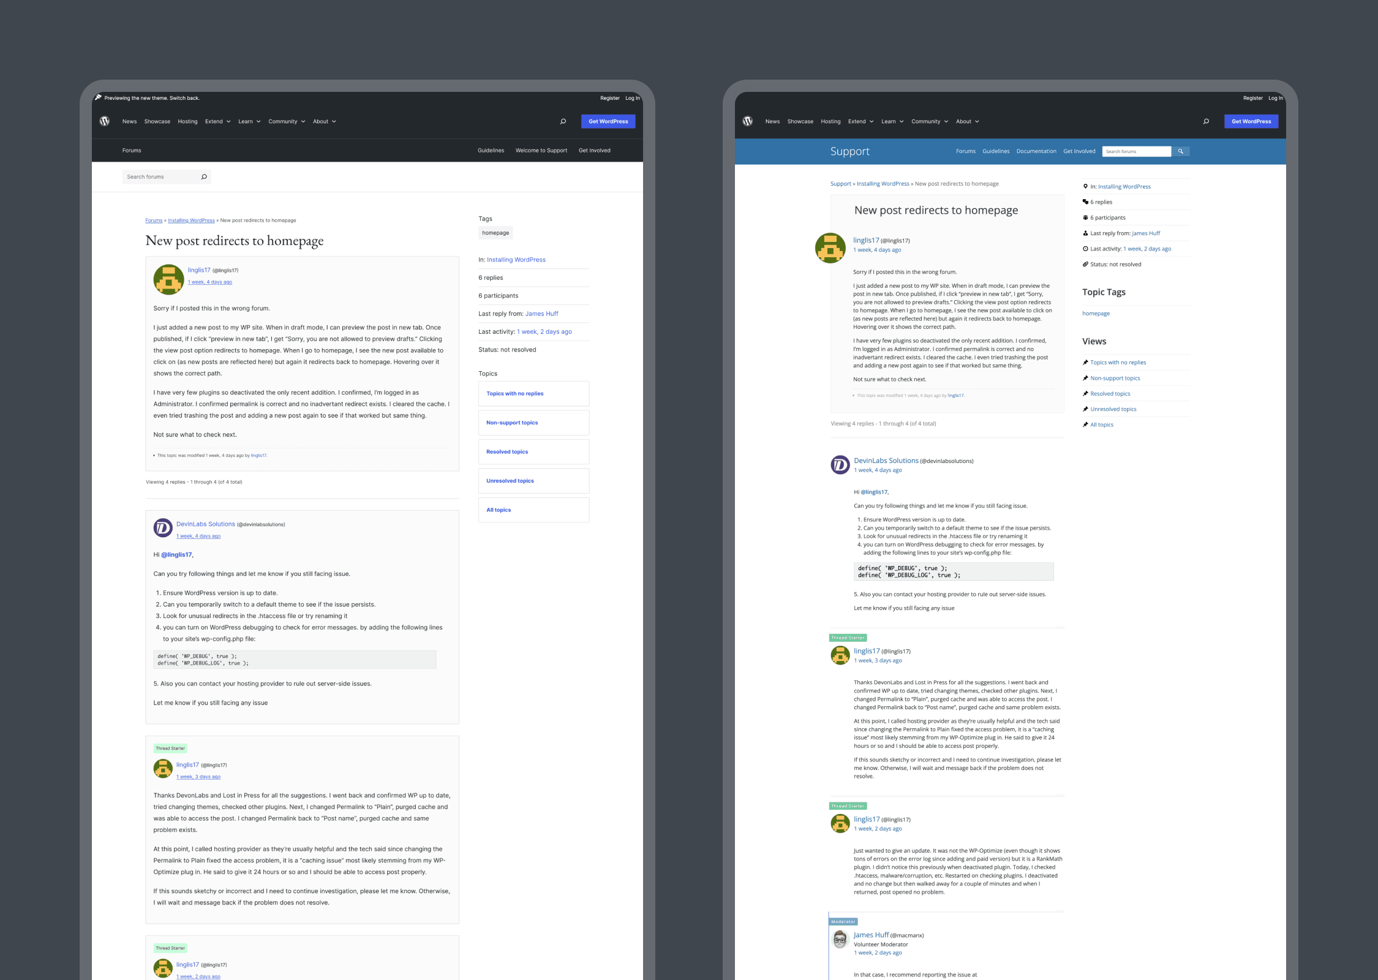The image size is (1378, 980).
Task: Open Guidelines in left dark forums bar
Action: tap(491, 151)
